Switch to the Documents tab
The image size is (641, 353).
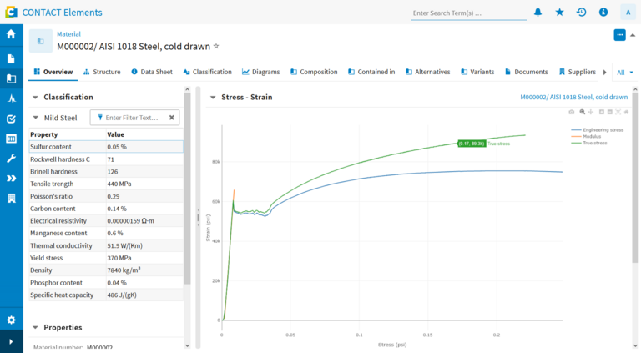527,72
